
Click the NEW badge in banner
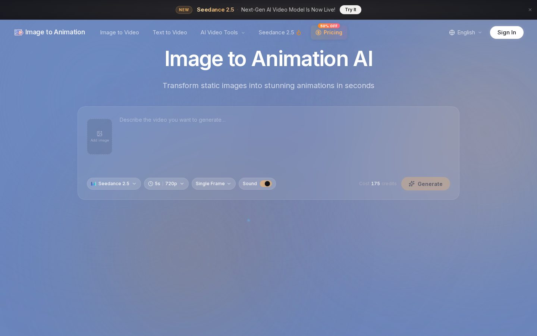coord(184,10)
